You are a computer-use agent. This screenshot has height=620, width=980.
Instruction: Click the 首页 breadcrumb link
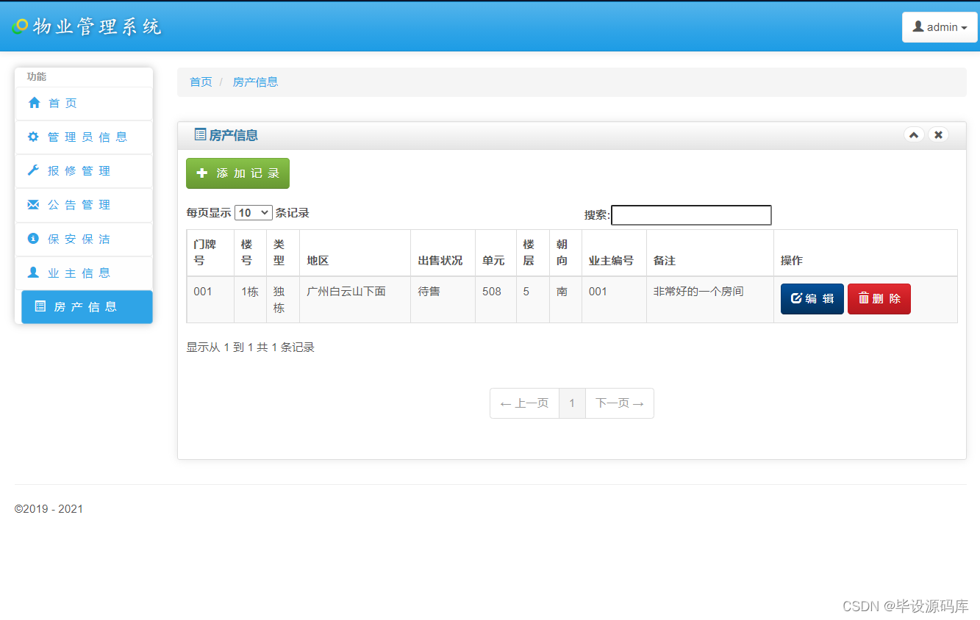click(201, 82)
